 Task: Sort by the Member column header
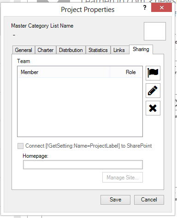64,72
